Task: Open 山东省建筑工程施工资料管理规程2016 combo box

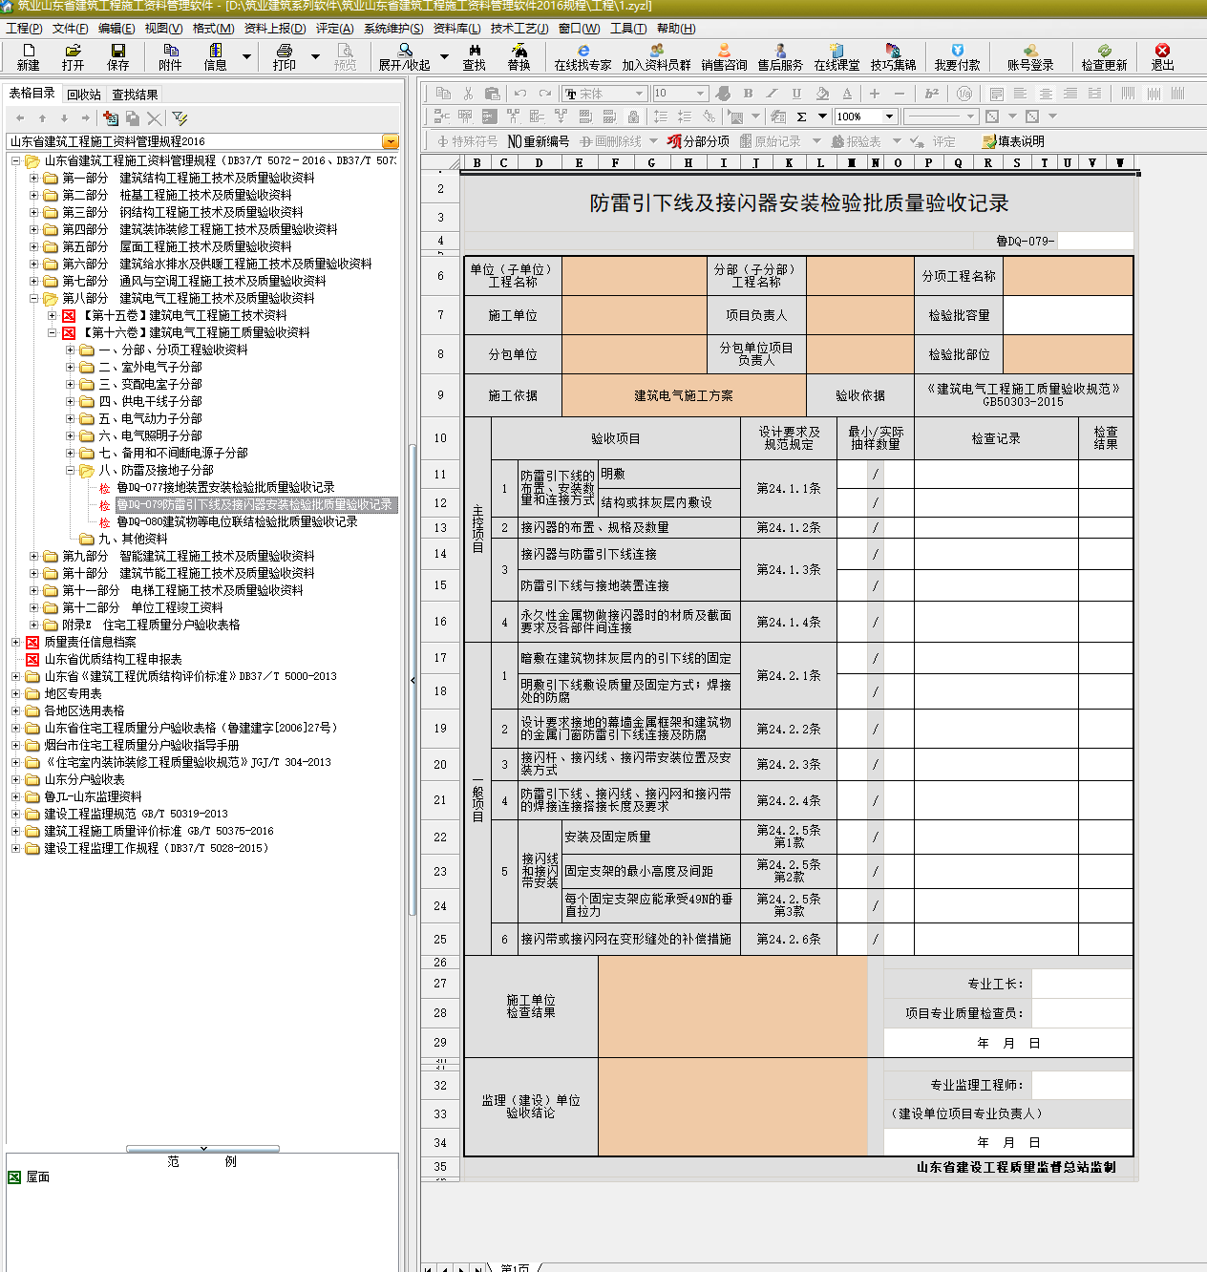Action: tap(203, 141)
